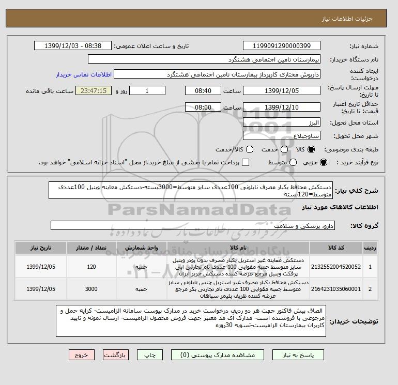Click the nylon protective glove item name
This screenshot has height=385, width=398.
pyautogui.click(x=238, y=289)
